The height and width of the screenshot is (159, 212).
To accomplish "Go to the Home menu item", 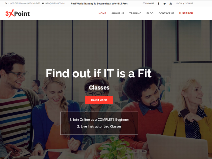I will tap(102, 13).
